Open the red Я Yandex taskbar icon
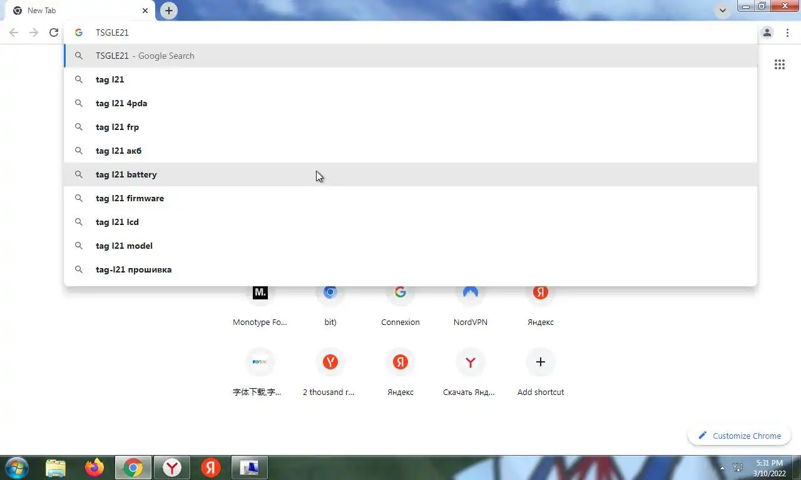Image resolution: width=801 pixels, height=480 pixels. [211, 467]
